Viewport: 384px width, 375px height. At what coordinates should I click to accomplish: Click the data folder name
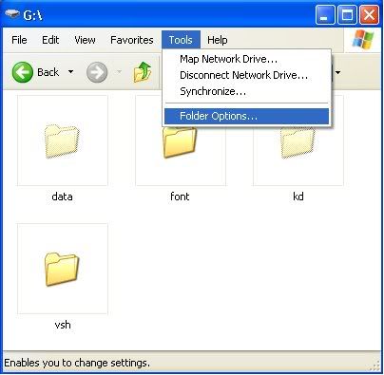(x=62, y=197)
